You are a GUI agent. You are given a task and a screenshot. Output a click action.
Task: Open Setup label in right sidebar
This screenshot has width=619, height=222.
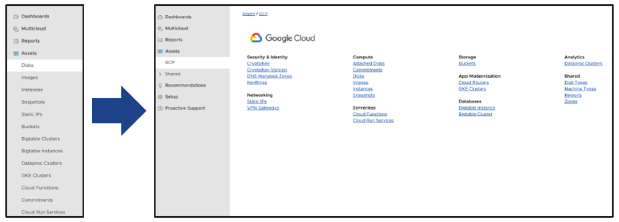click(x=172, y=97)
